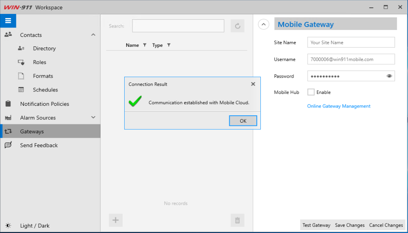This screenshot has width=408, height=233.
Task: Collapse the Contacts section chevron
Action: 93,34
